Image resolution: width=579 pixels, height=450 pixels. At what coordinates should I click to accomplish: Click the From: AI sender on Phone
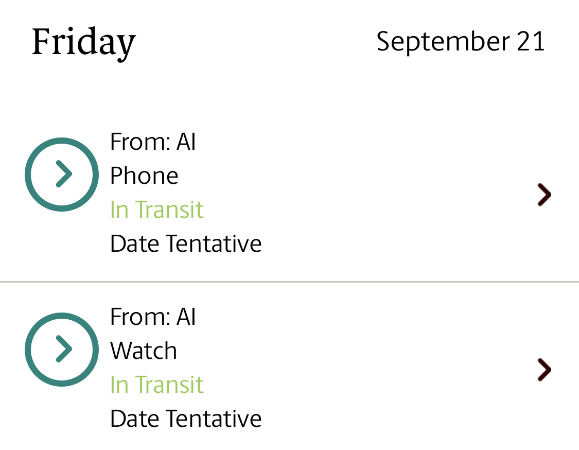click(x=153, y=142)
